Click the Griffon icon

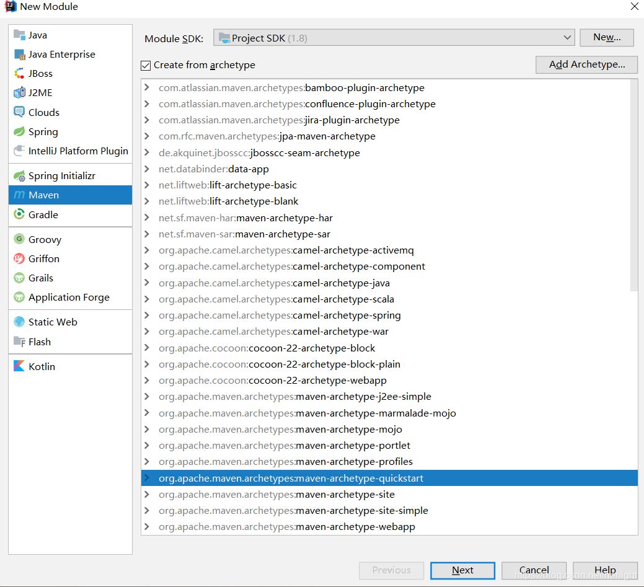(19, 258)
